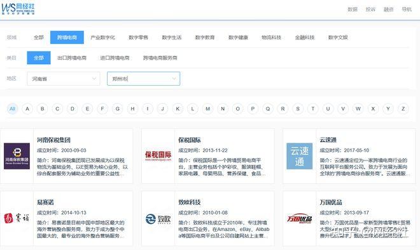Filter companies by letter U

click(328, 109)
